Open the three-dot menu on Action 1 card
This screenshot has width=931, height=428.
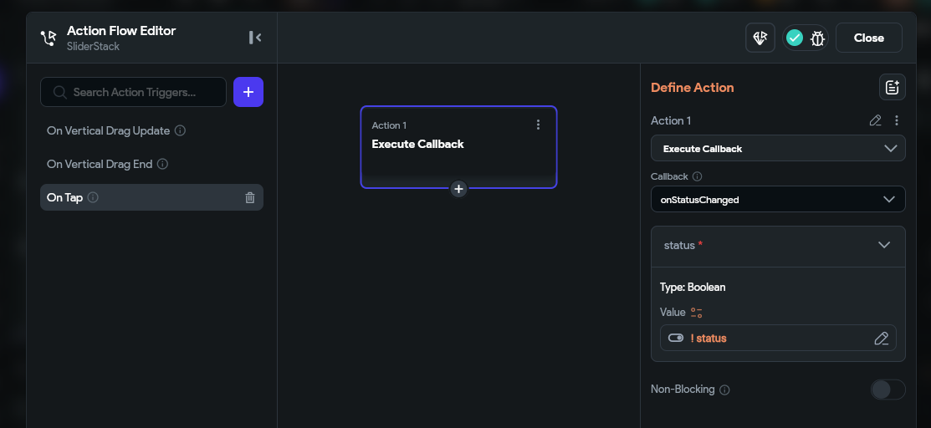[x=538, y=125]
